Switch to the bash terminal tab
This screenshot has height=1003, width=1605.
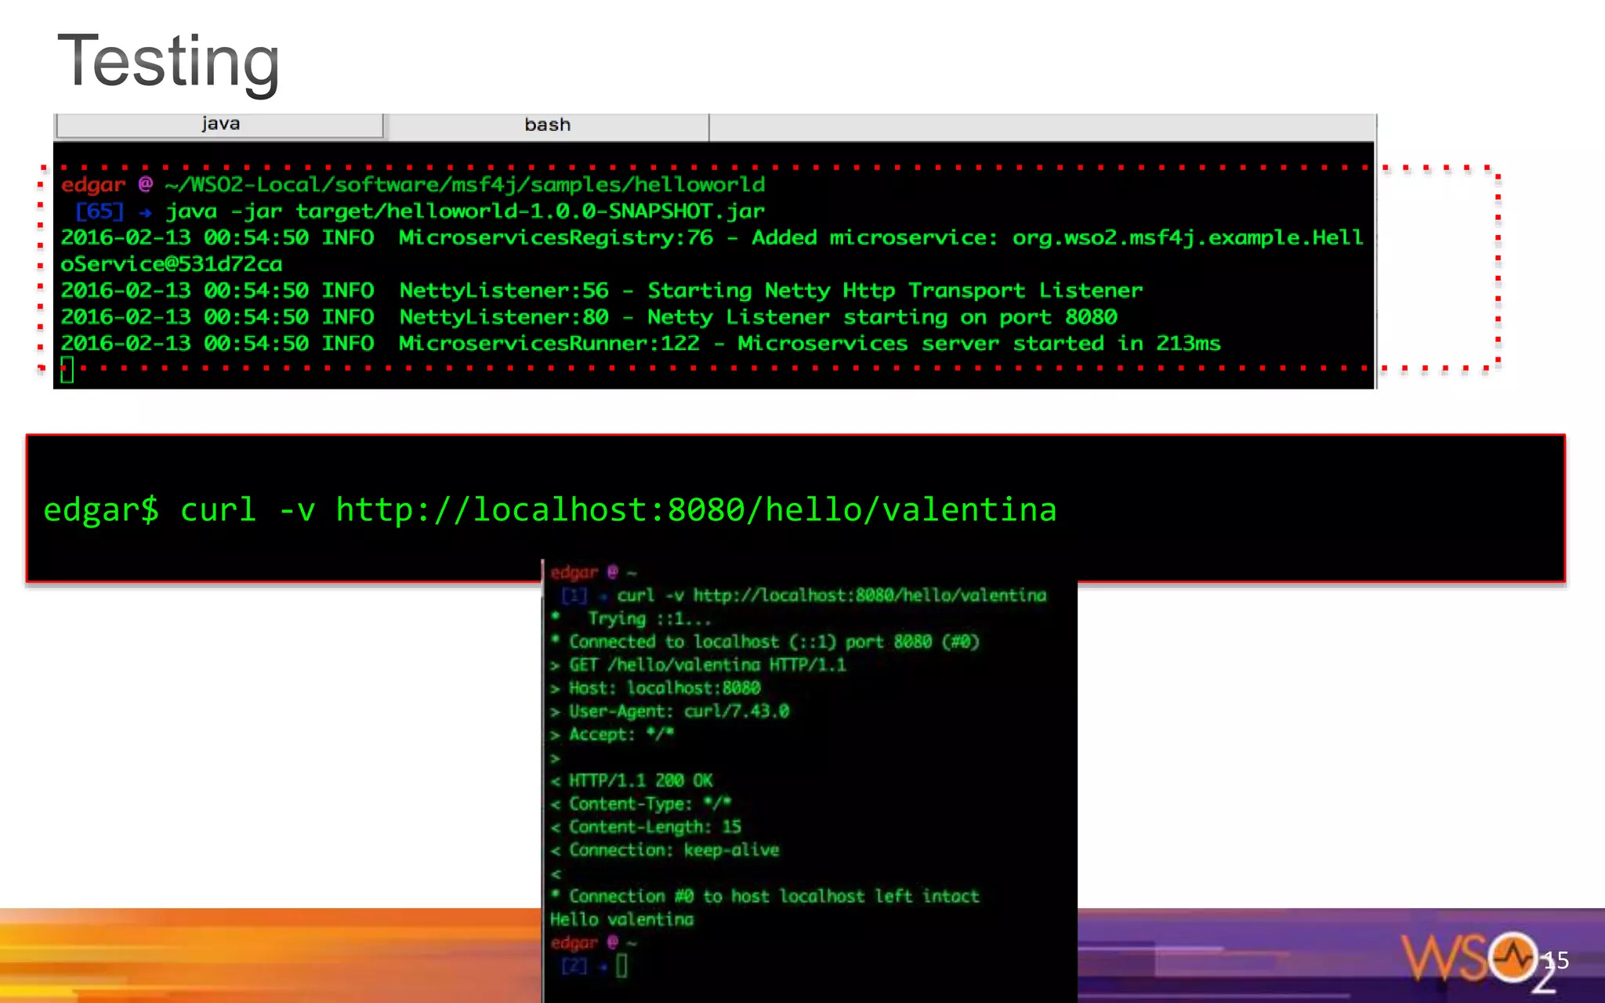pos(547,125)
